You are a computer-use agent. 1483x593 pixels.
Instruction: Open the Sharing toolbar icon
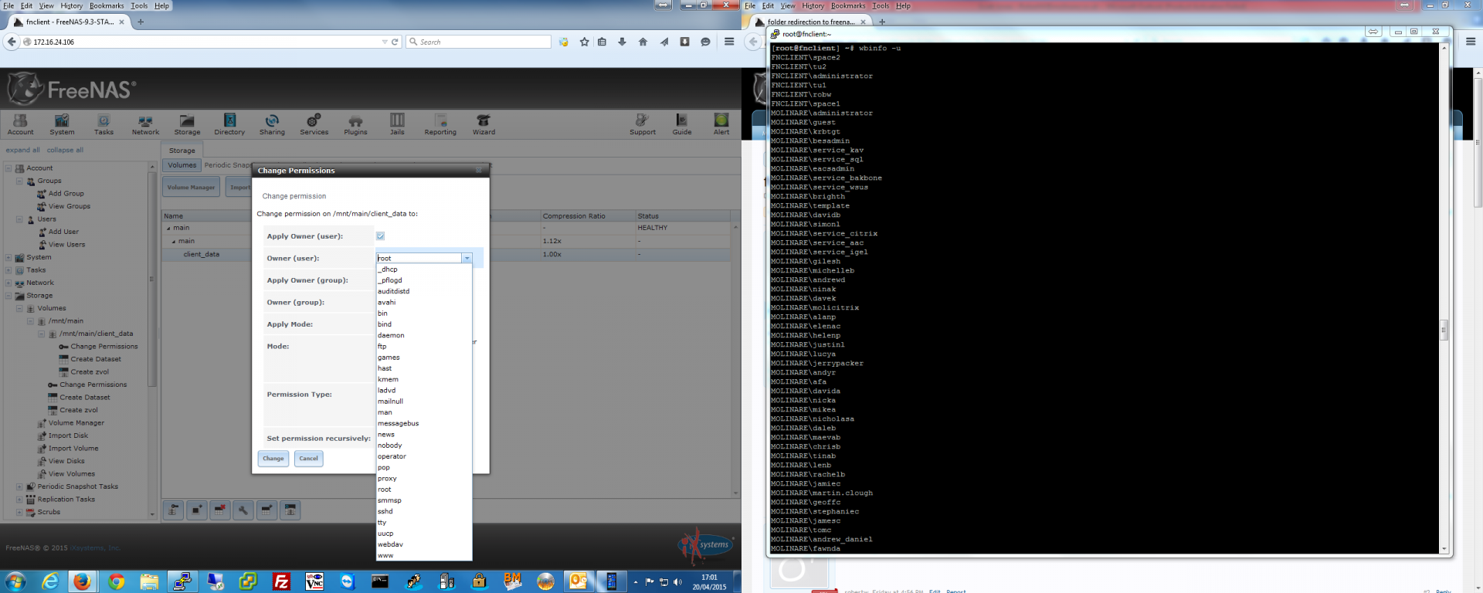click(272, 124)
